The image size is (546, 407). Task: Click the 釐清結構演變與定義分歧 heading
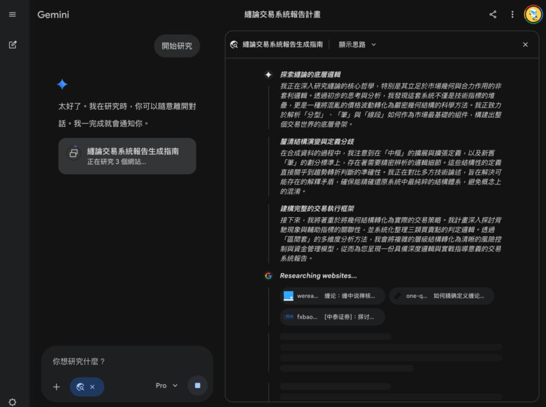(x=317, y=141)
